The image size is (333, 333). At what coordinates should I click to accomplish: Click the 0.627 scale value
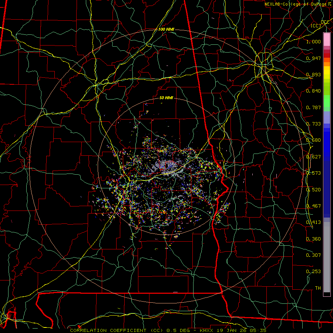313,157
